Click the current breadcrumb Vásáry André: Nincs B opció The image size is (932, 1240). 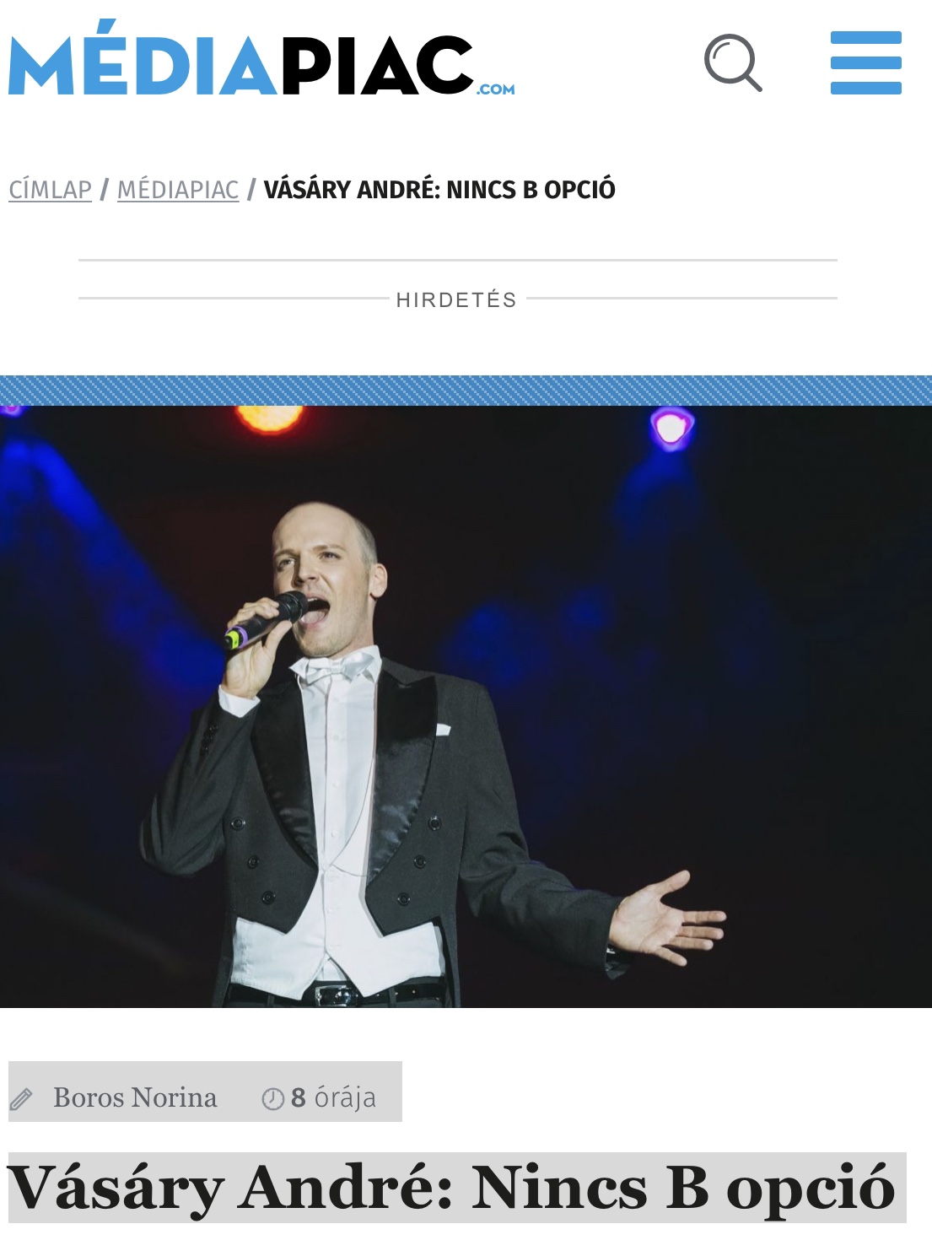pos(439,190)
